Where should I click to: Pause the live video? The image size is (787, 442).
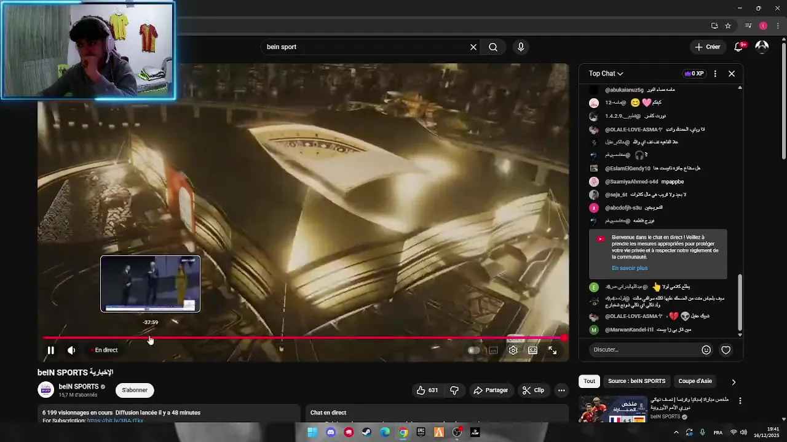click(x=51, y=350)
